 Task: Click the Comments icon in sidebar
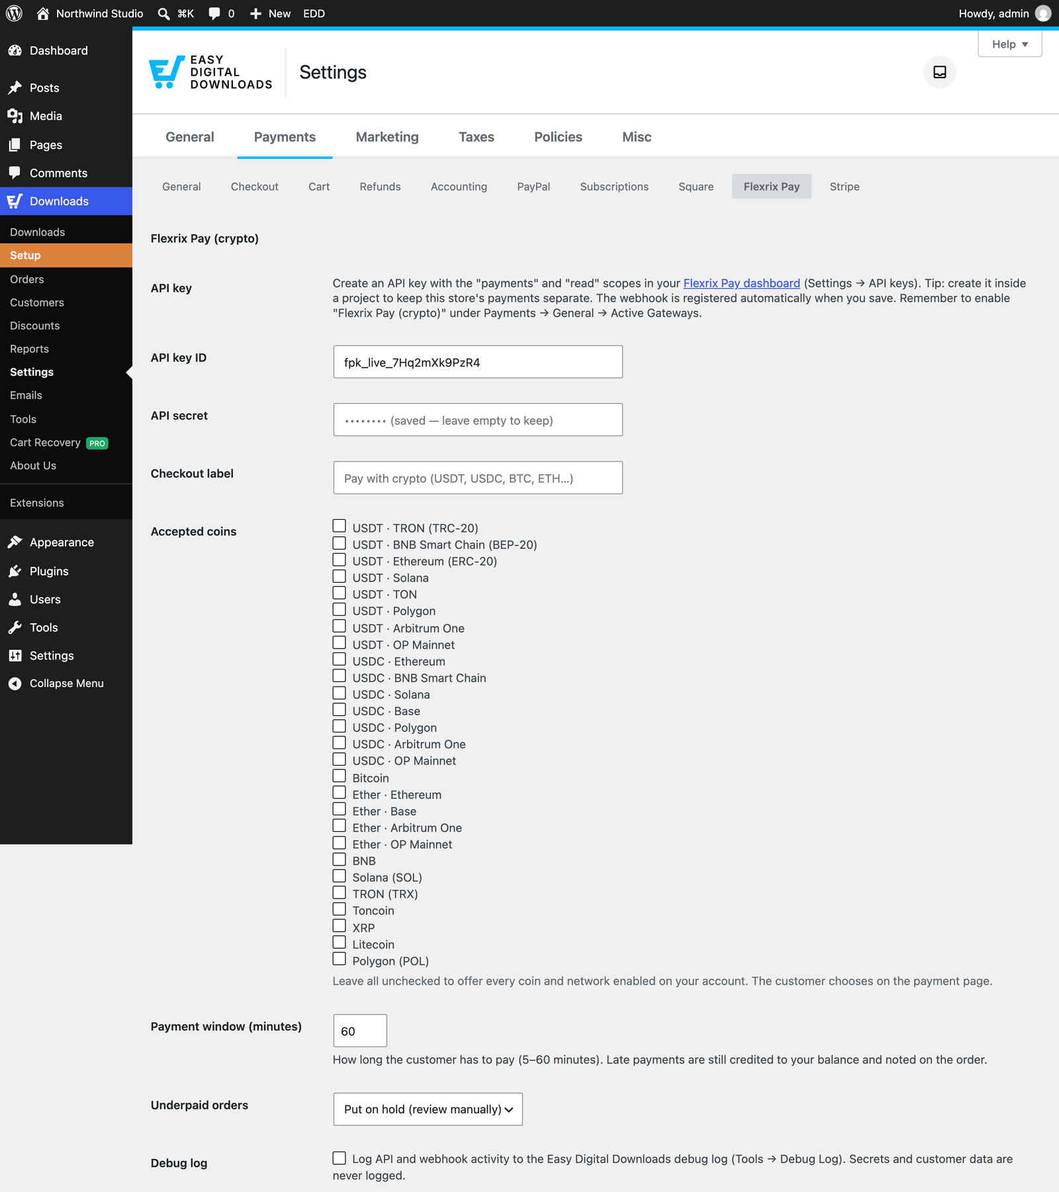15,173
